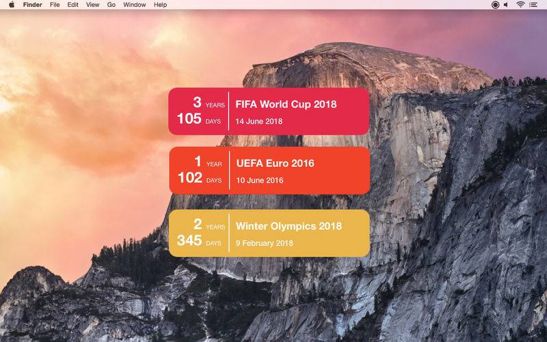Click the volume speaker icon
547x342 pixels.
(x=506, y=5)
